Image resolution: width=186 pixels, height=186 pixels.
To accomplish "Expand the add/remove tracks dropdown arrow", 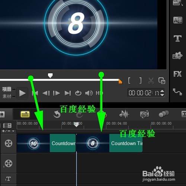I will point(13,131).
